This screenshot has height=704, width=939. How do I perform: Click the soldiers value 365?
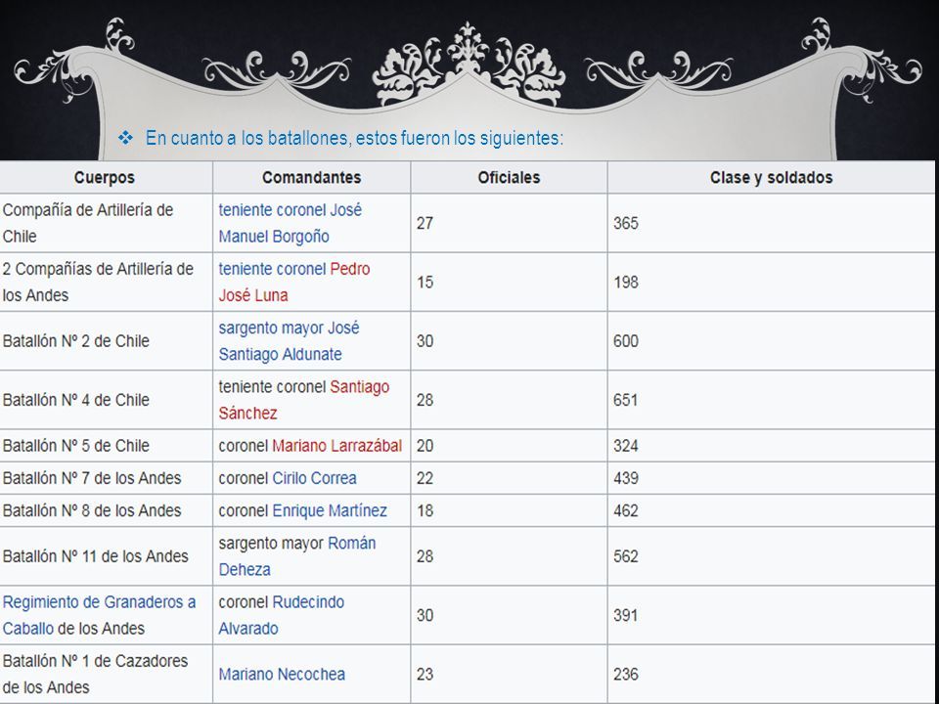point(626,223)
